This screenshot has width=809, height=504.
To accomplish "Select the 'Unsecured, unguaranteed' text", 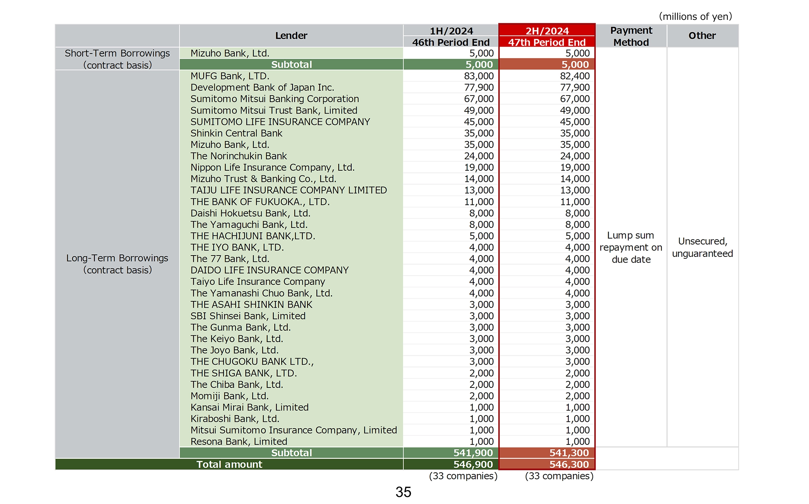I will pyautogui.click(x=702, y=247).
